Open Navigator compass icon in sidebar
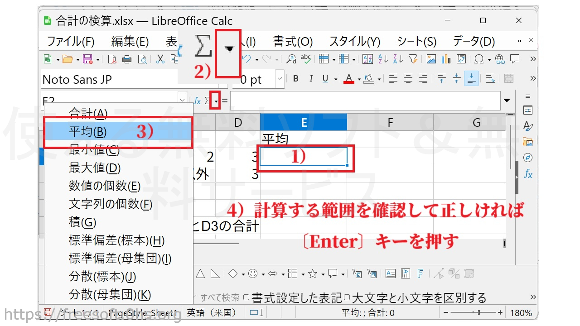Image resolution: width=580 pixels, height=326 pixels. tap(528, 158)
